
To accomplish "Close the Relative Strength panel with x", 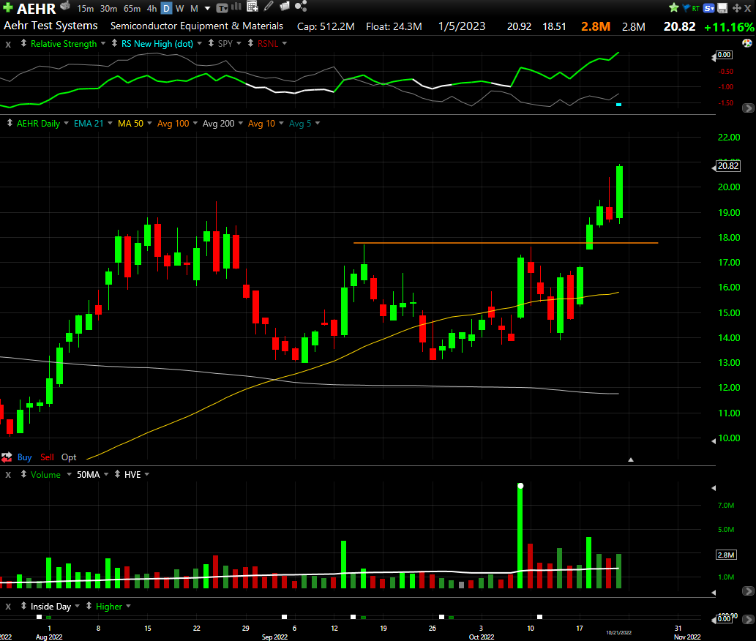I will click(x=8, y=44).
